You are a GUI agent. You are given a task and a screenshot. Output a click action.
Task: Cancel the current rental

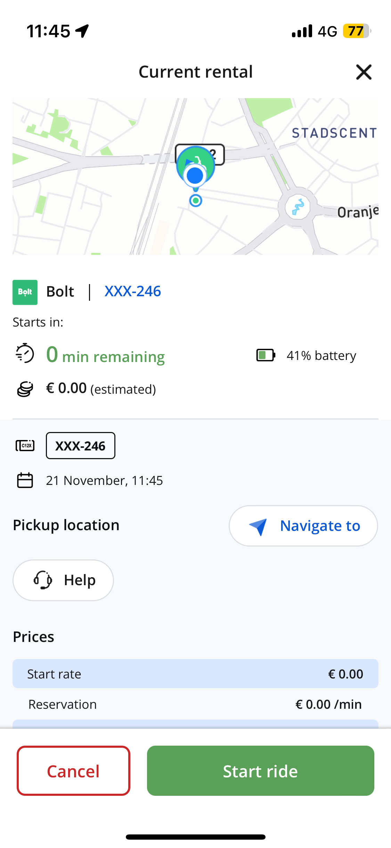pyautogui.click(x=73, y=771)
